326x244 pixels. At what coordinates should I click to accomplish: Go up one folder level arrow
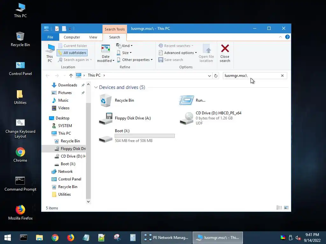click(x=71, y=76)
